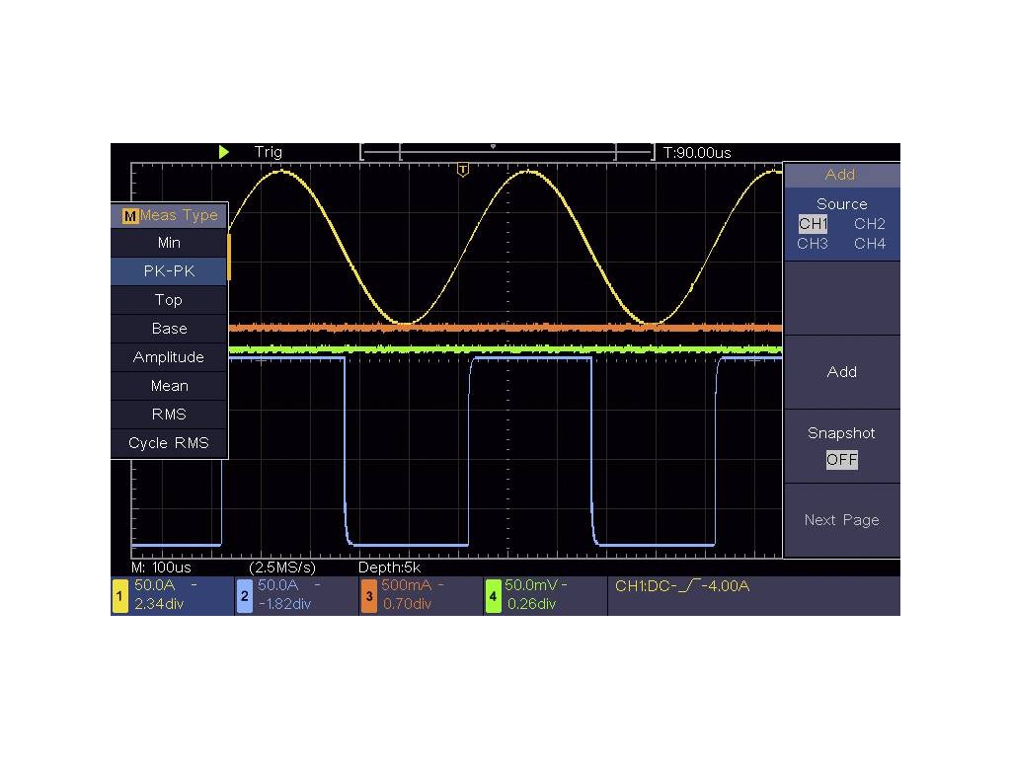Image resolution: width=1011 pixels, height=758 pixels.
Task: Click the green run/play triangle indicator
Action: coord(224,152)
